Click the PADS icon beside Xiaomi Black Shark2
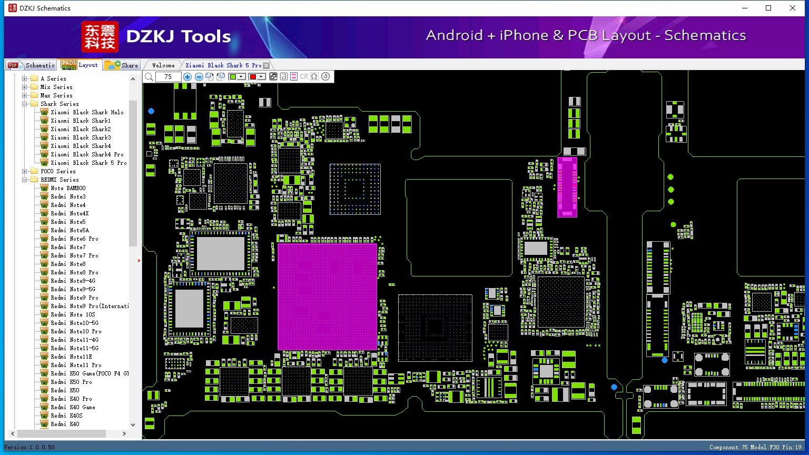The height and width of the screenshot is (455, 809). pyautogui.click(x=44, y=129)
